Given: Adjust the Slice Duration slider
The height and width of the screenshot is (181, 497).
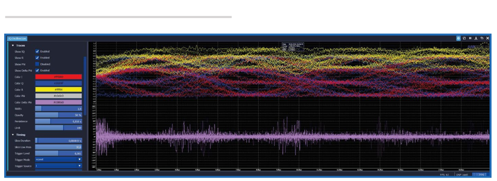Looking at the screenshot, I should tap(58, 140).
